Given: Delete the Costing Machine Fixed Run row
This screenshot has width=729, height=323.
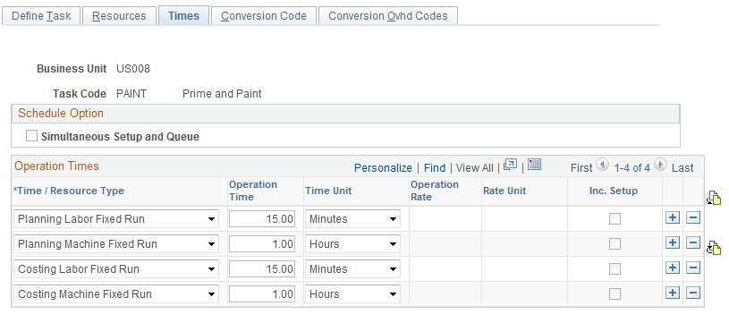Looking at the screenshot, I should [692, 293].
